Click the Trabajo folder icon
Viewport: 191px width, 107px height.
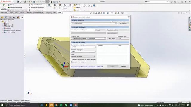pos(75,5)
